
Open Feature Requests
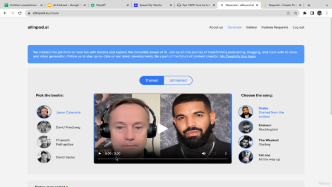pyautogui.click(x=274, y=28)
